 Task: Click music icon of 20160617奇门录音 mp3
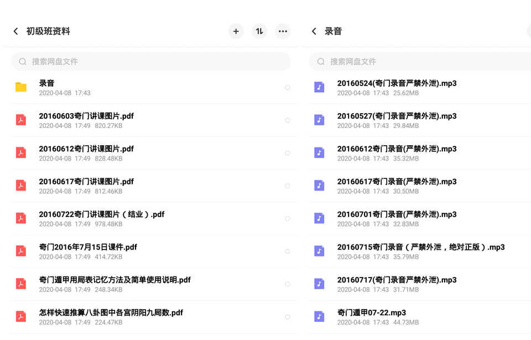319,185
